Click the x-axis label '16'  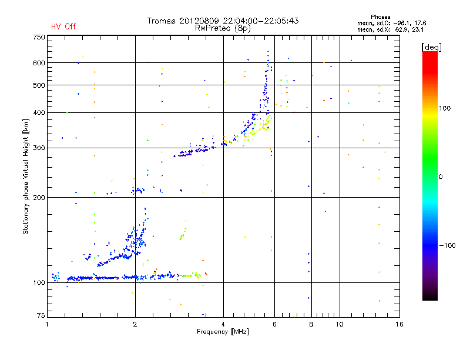pyautogui.click(x=399, y=324)
